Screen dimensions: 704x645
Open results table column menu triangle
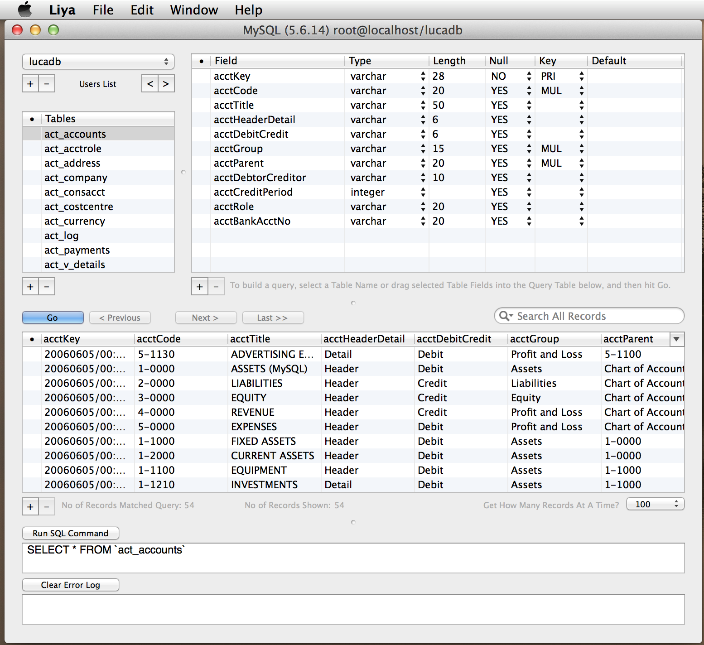(x=676, y=339)
